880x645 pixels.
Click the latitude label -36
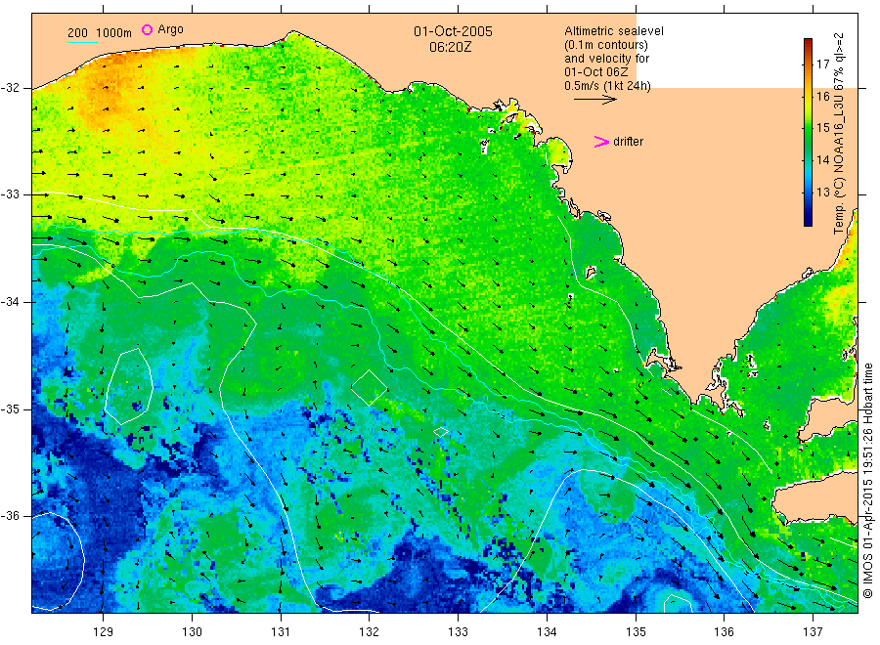[x=10, y=515]
